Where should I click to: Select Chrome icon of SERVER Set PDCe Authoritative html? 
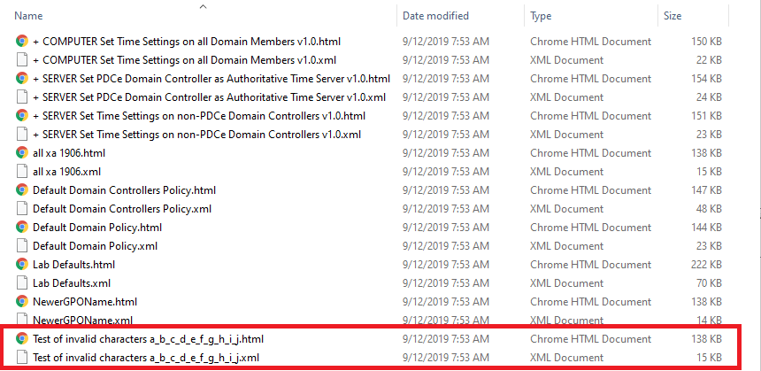(x=21, y=79)
